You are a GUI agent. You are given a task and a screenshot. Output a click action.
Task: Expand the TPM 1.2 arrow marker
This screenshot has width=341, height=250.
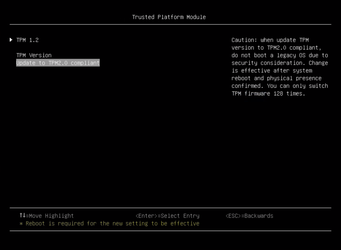(11, 40)
